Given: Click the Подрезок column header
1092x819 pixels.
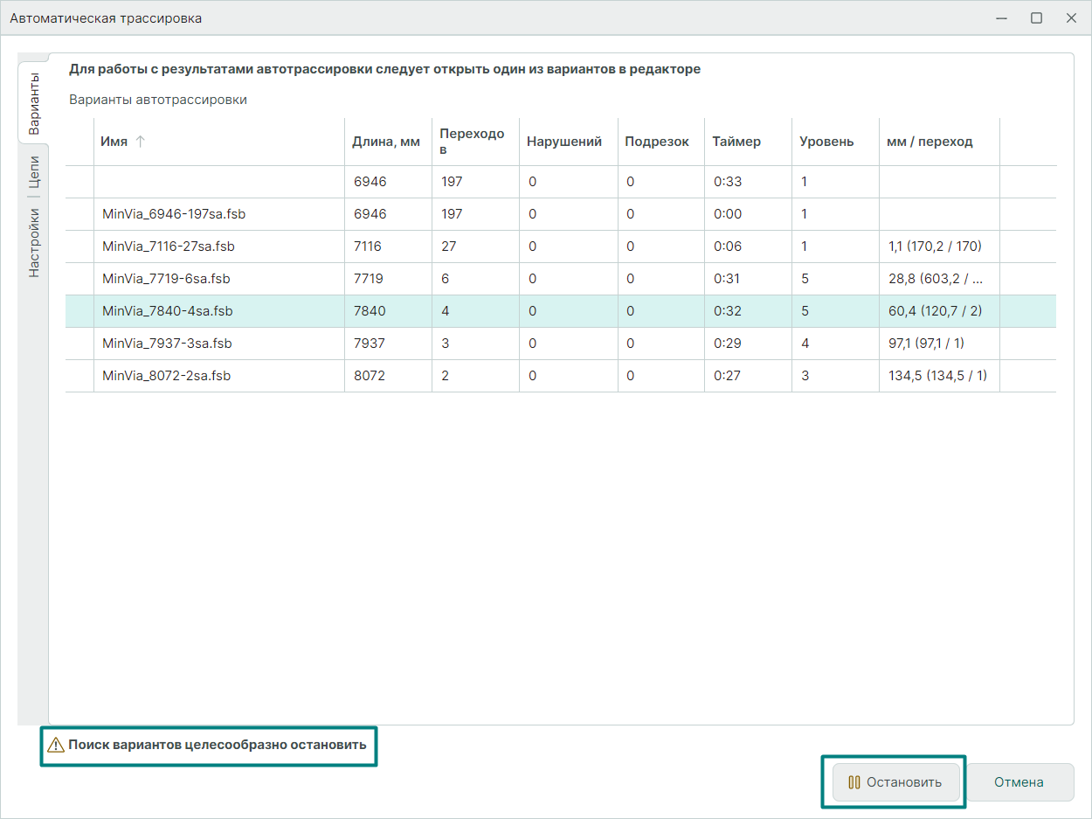Looking at the screenshot, I should pos(656,142).
